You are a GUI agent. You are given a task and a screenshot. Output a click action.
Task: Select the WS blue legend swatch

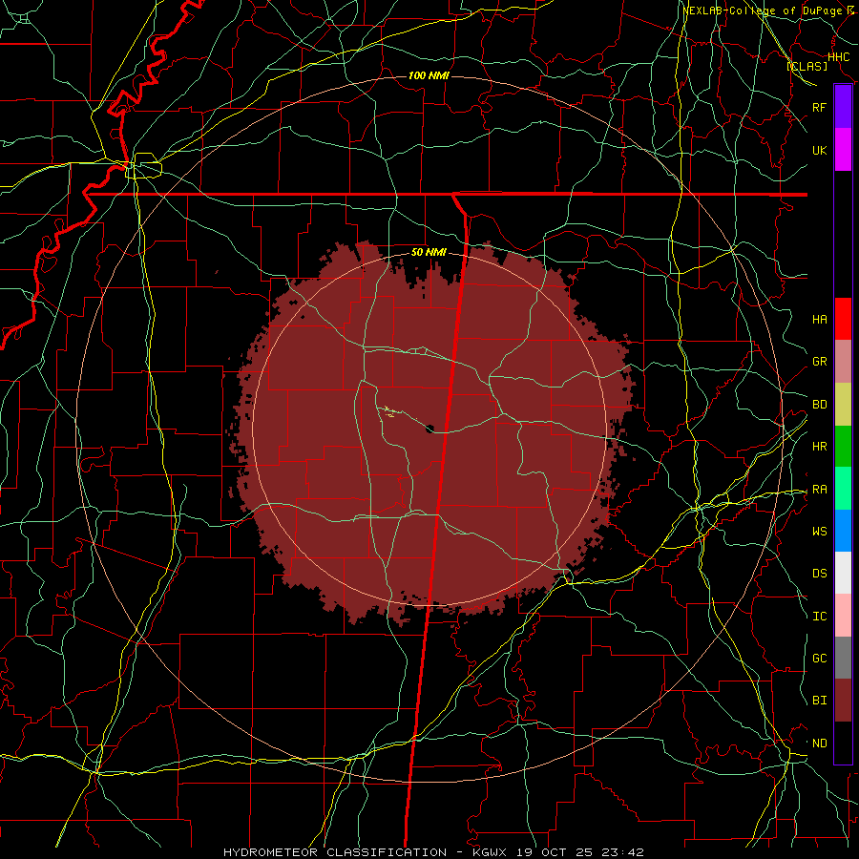(843, 531)
